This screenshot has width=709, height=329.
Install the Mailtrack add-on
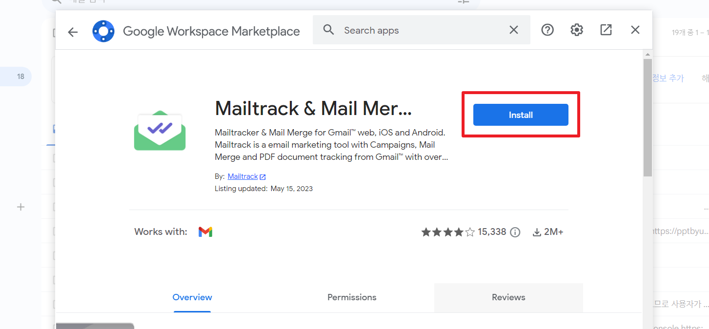coord(520,115)
